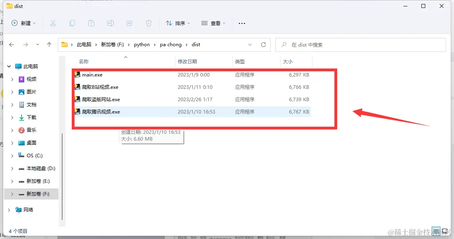Click navigation pane vertical scrollbar
This screenshot has height=239, width=454.
(62, 176)
